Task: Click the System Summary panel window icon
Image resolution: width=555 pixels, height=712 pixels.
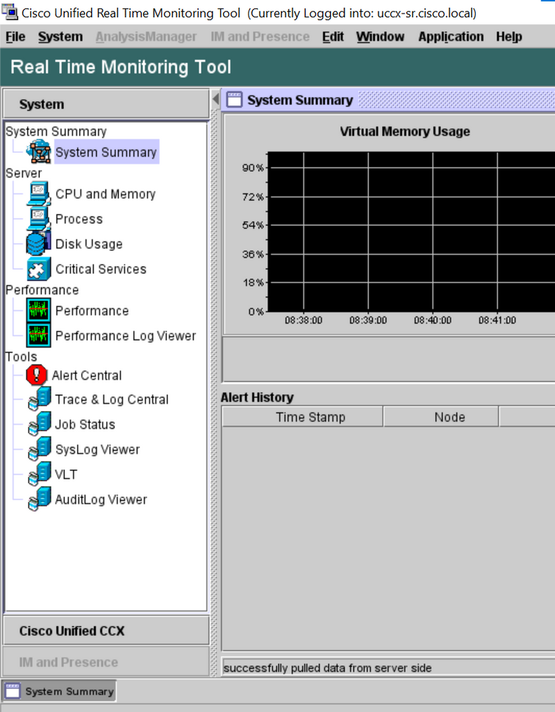Action: tap(234, 100)
